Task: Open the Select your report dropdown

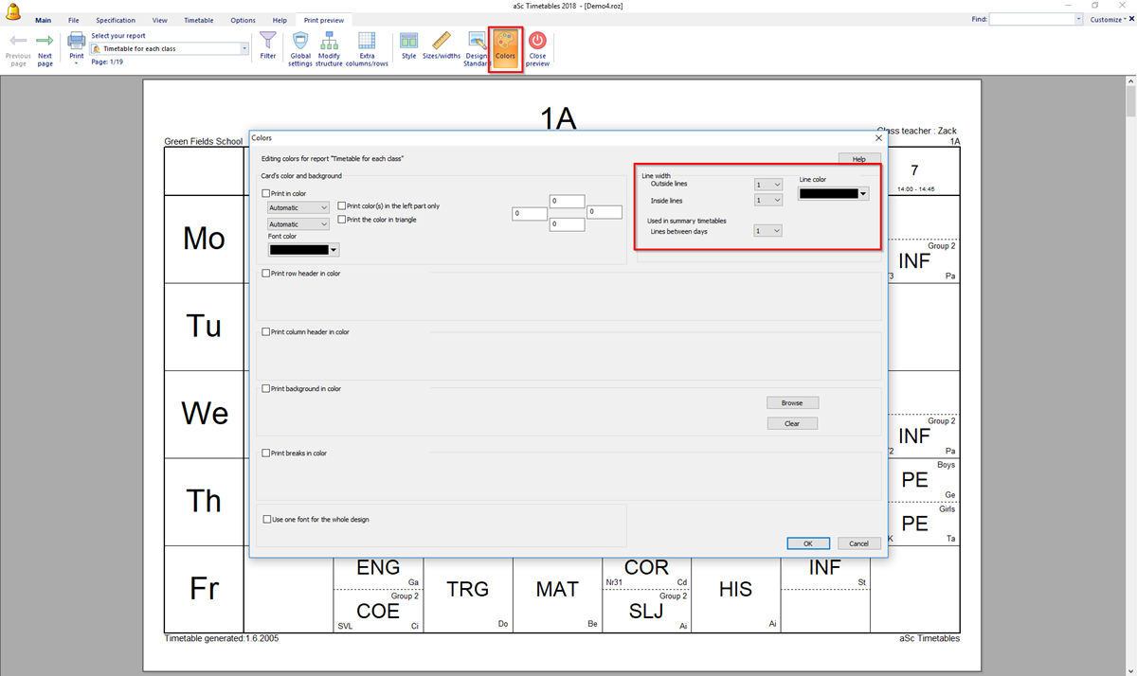Action: (244, 48)
